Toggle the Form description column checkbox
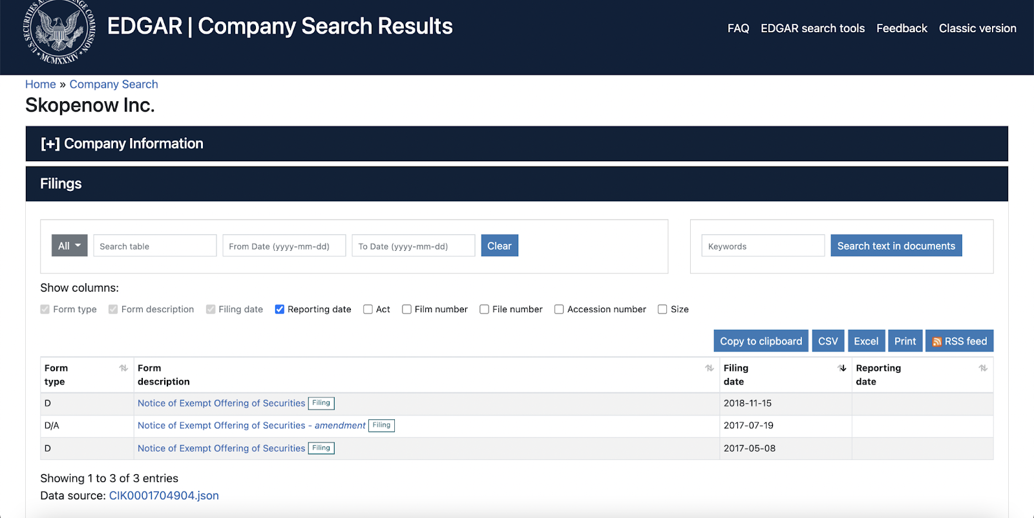Viewport: 1034px width, 518px height. tap(113, 310)
